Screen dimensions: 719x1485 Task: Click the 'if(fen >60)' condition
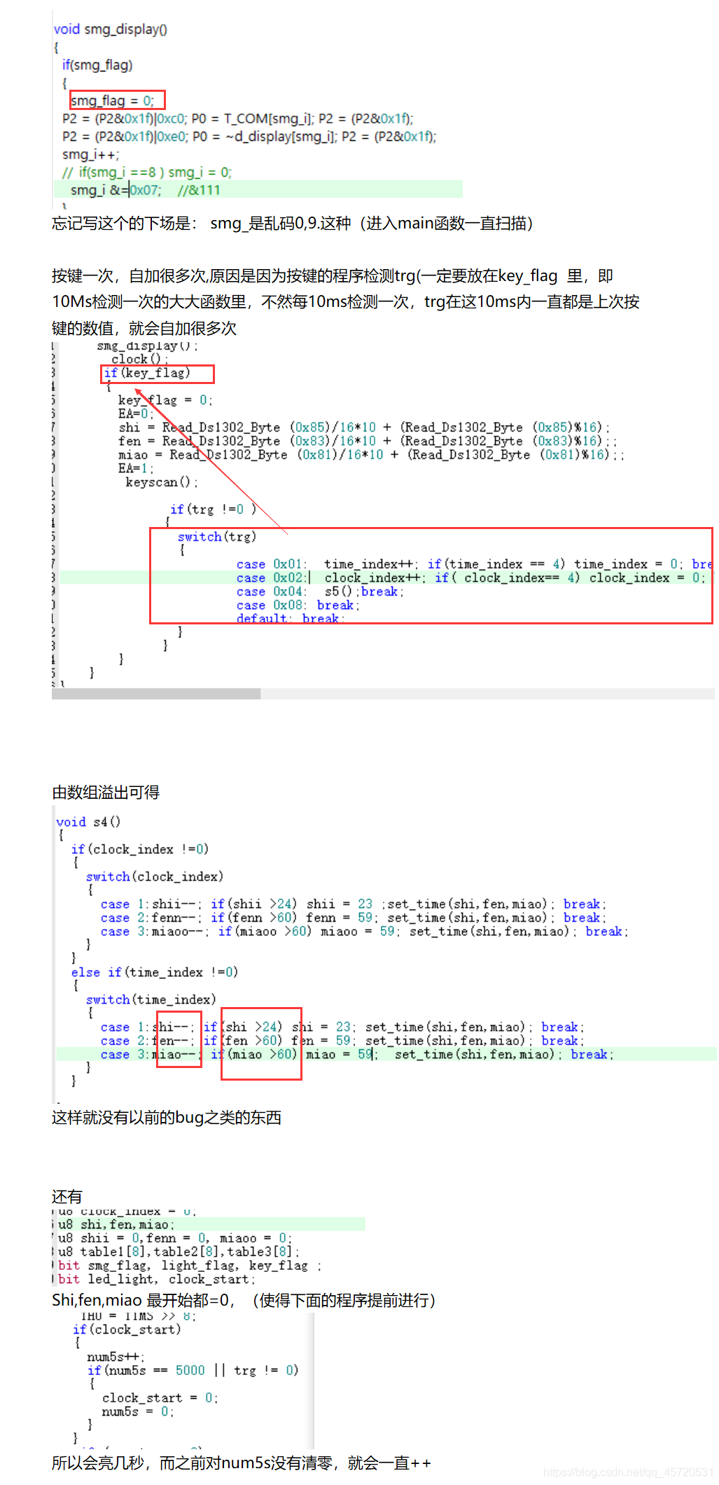point(243,1041)
